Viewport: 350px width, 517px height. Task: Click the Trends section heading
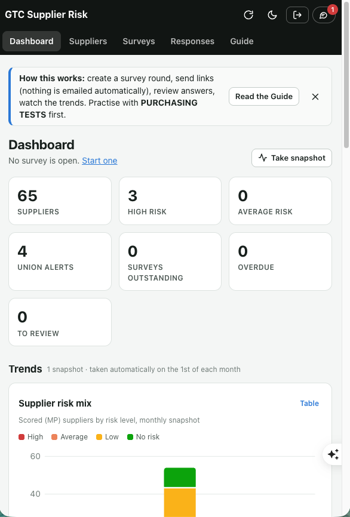point(26,369)
